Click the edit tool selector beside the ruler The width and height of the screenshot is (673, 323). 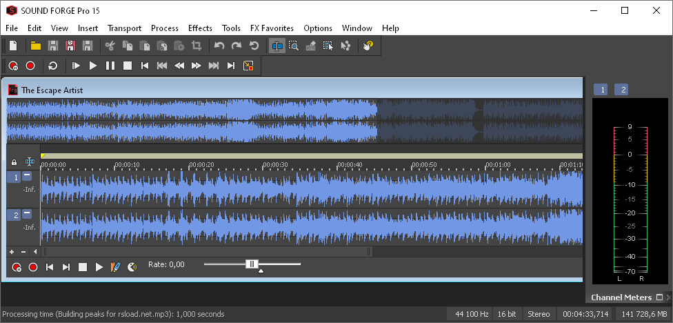pyautogui.click(x=30, y=162)
